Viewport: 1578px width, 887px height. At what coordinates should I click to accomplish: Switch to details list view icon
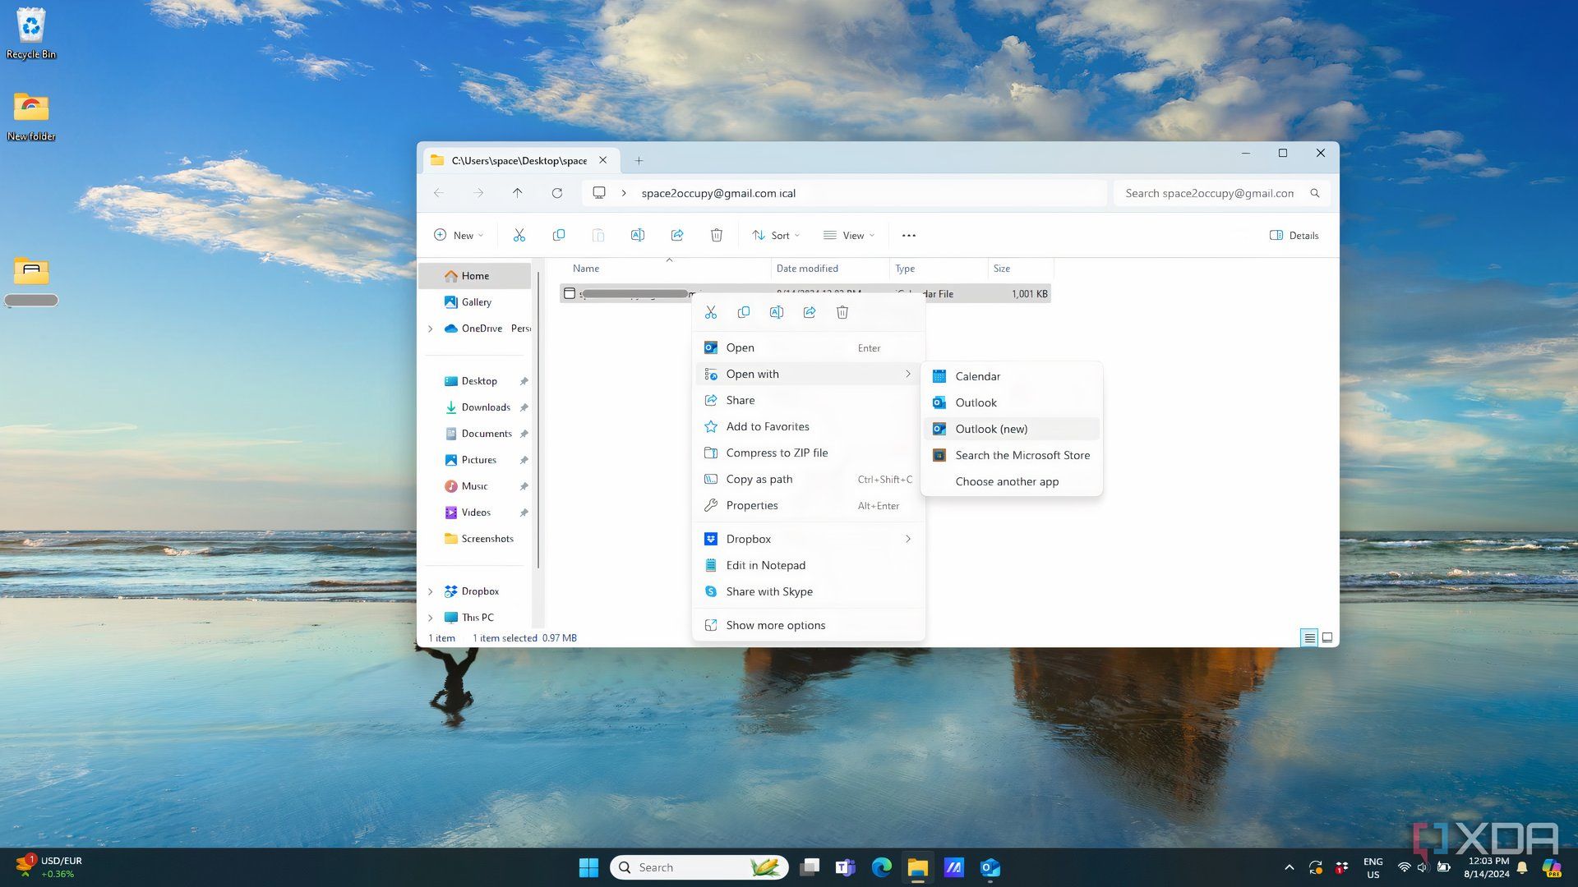coord(1309,637)
